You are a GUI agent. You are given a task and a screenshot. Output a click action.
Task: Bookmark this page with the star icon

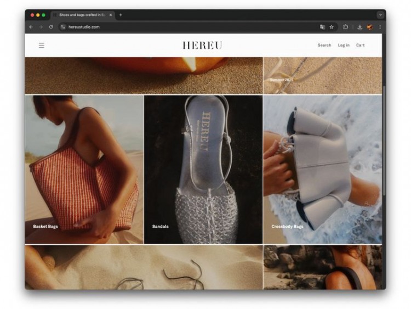click(332, 27)
